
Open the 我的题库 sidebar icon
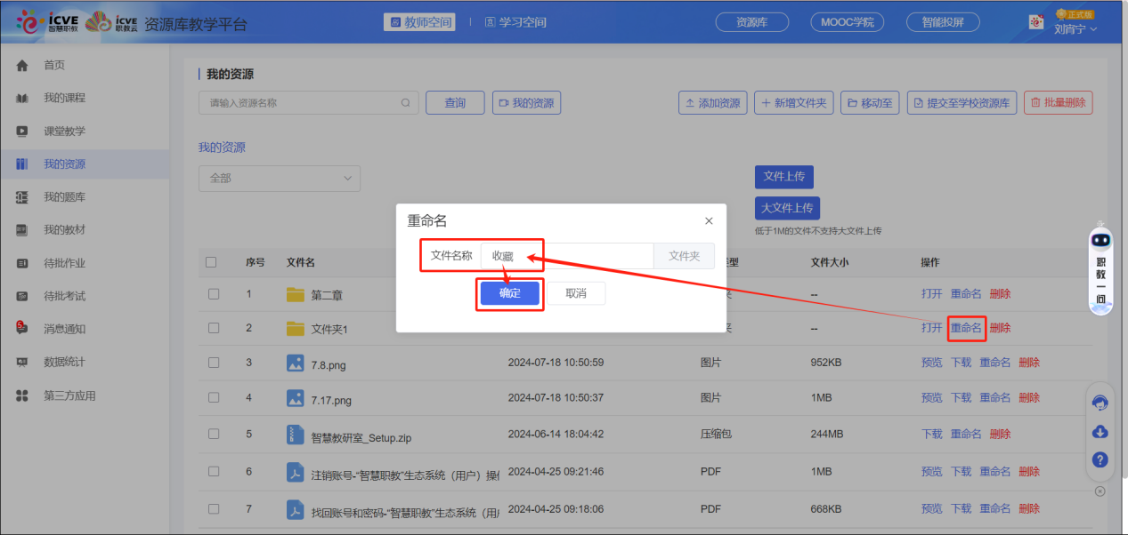pos(22,197)
